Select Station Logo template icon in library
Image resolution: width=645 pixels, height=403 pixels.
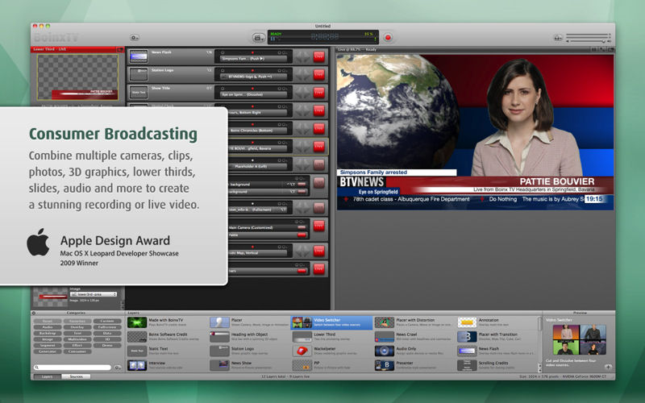[219, 351]
